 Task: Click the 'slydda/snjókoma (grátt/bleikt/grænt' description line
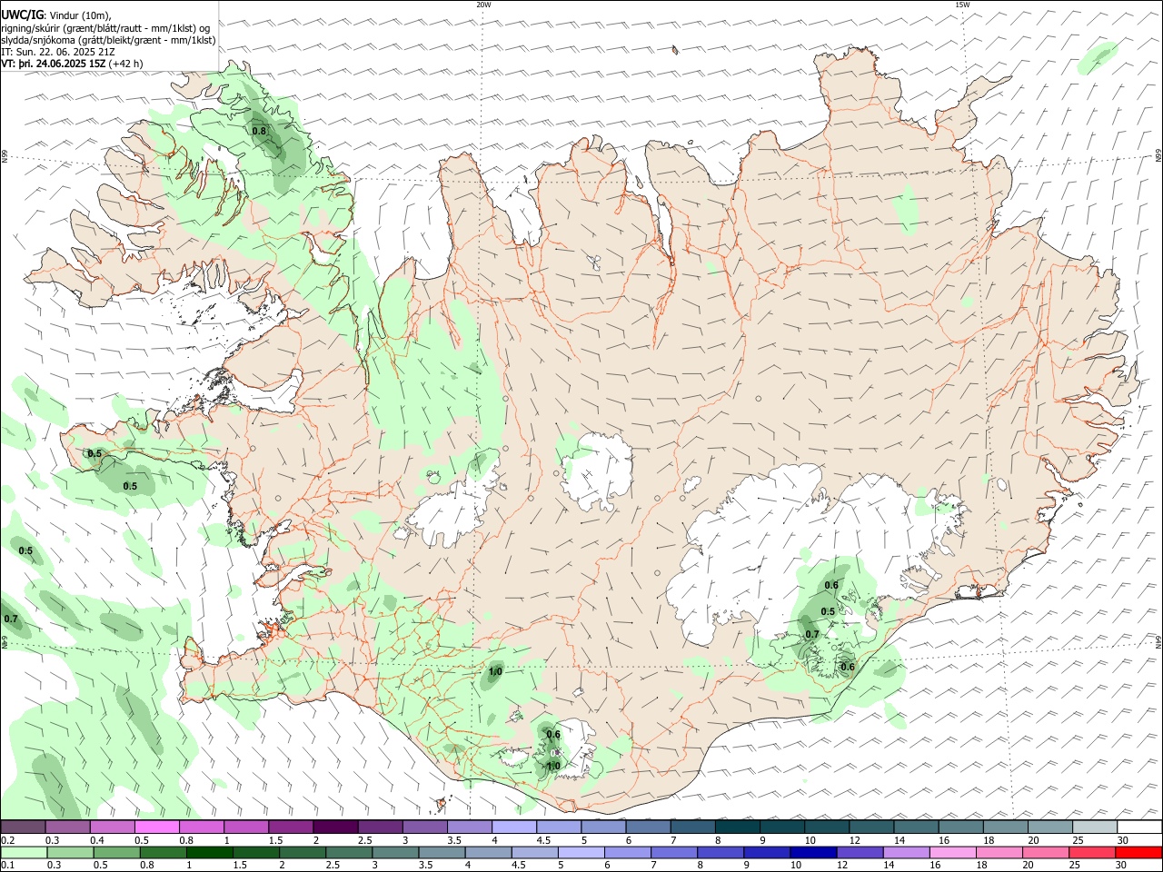[108, 40]
